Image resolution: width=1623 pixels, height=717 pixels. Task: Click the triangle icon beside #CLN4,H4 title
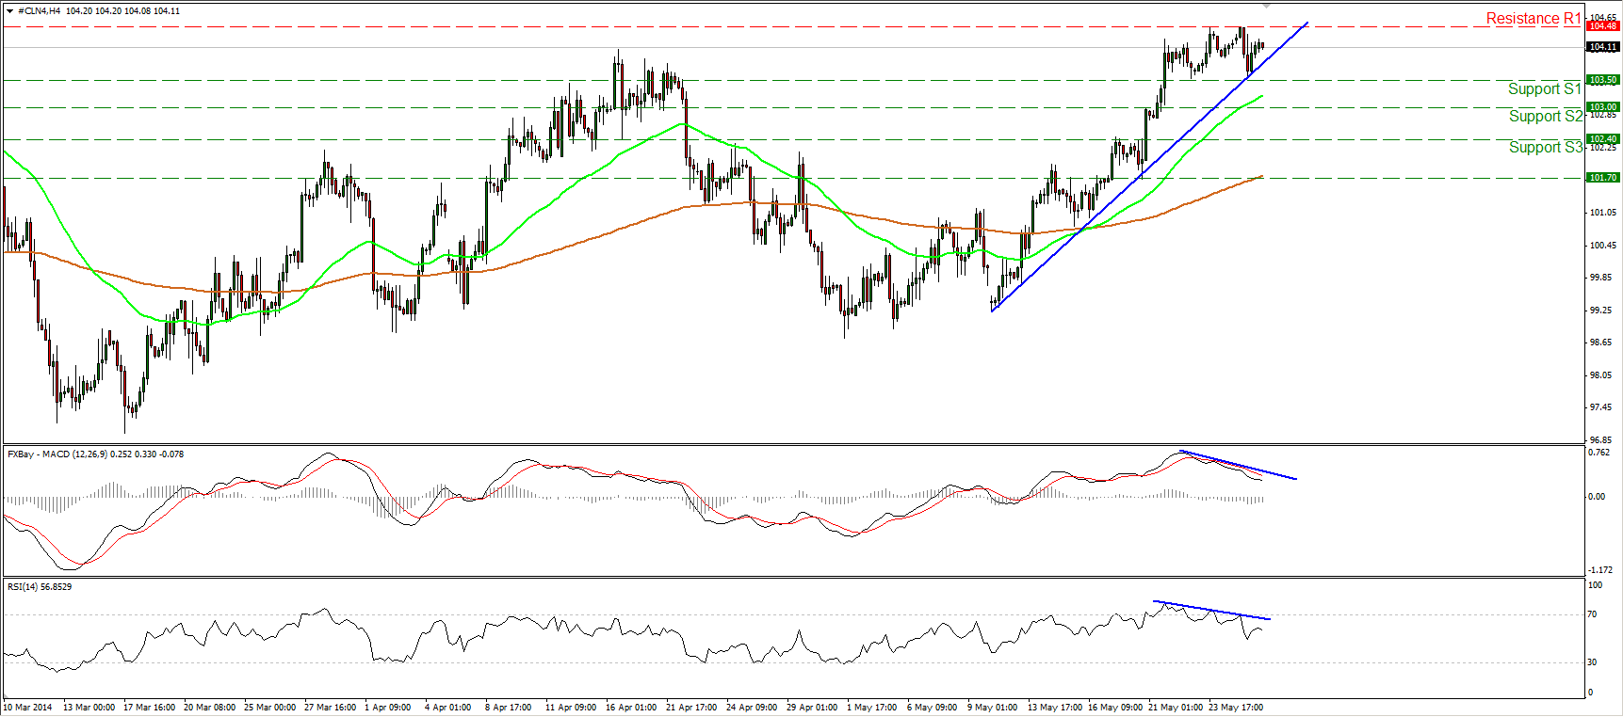click(x=10, y=11)
